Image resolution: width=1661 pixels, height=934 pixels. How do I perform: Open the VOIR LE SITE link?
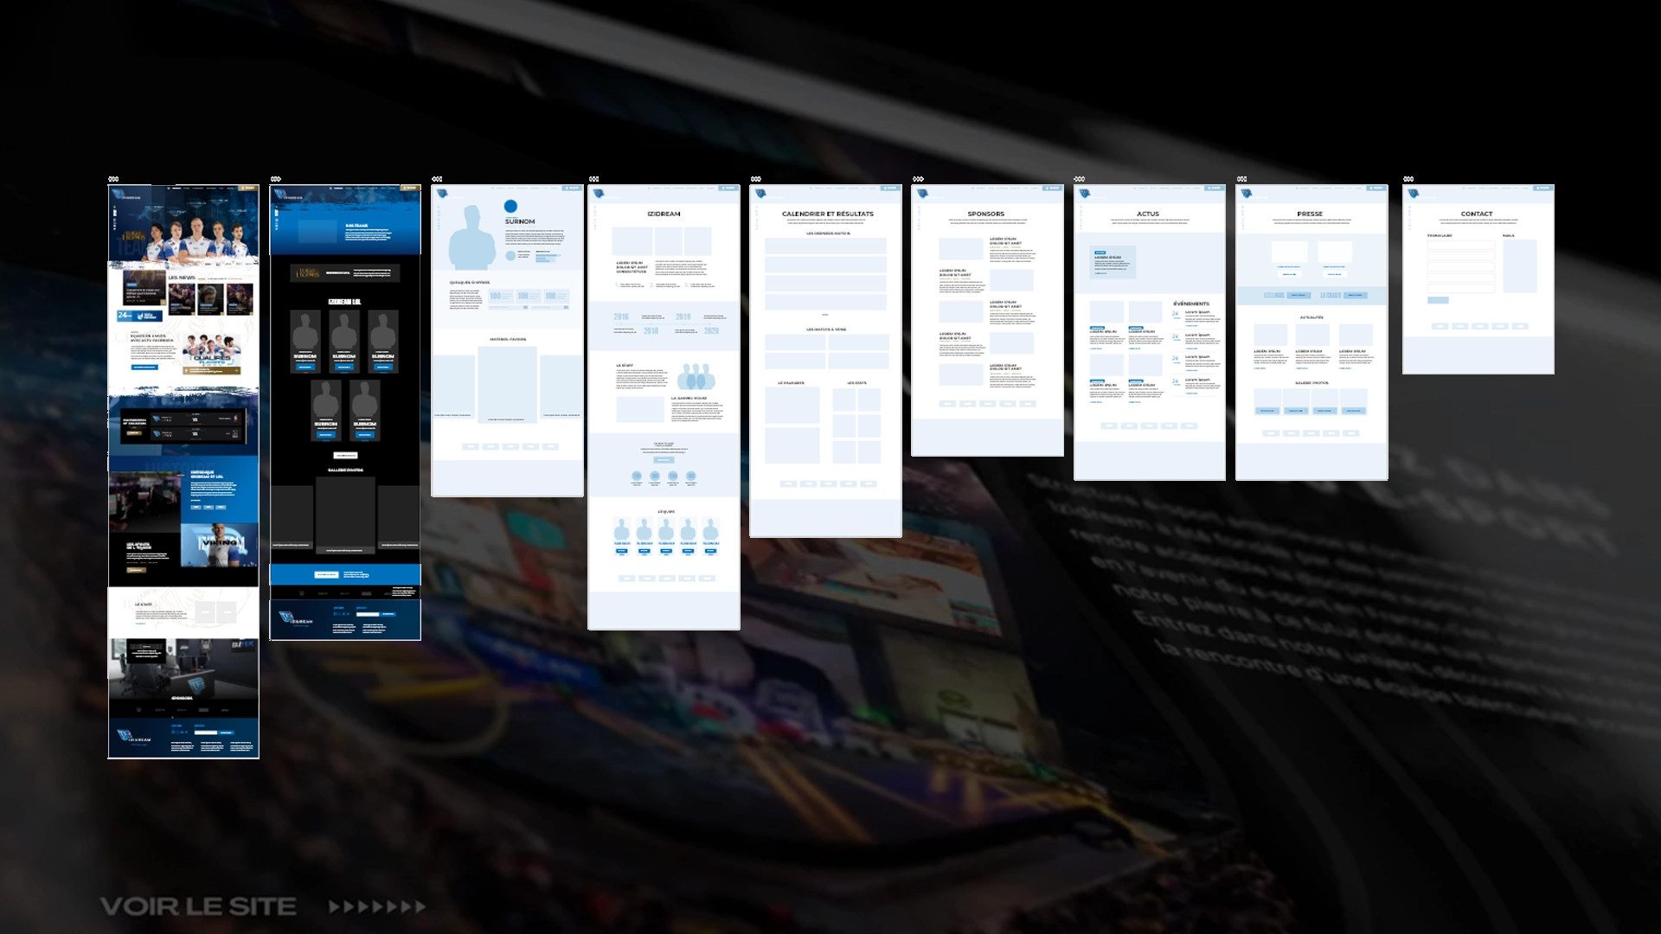198,906
